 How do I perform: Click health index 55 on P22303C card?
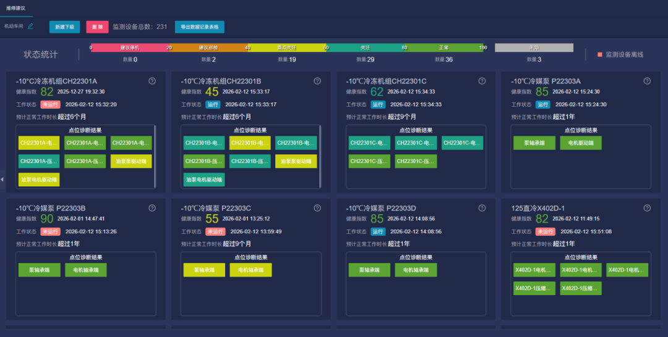tap(212, 219)
